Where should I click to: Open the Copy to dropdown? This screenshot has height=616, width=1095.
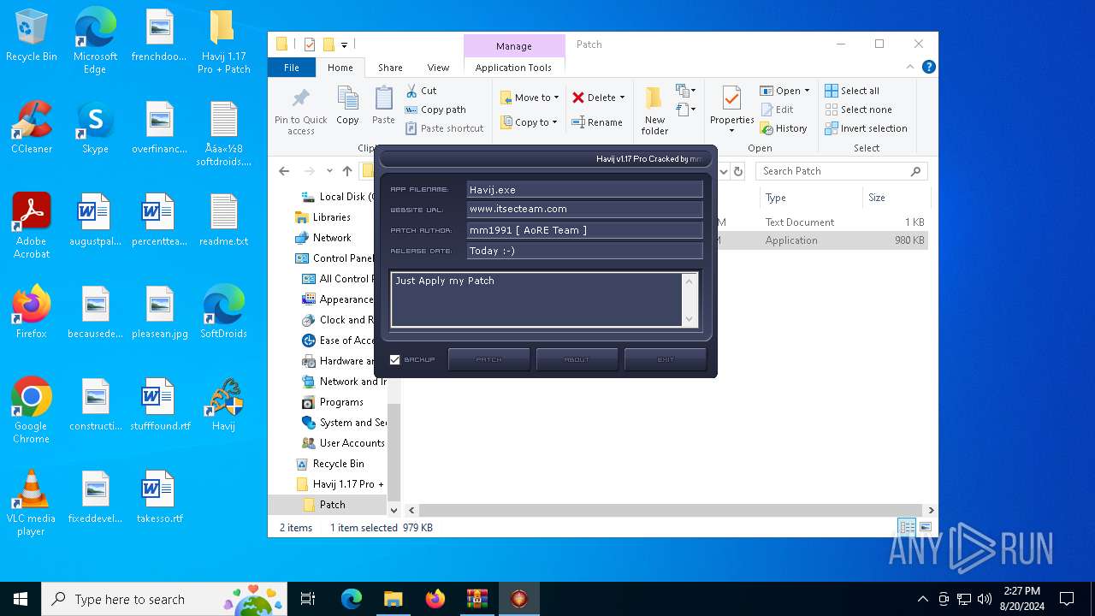(530, 122)
